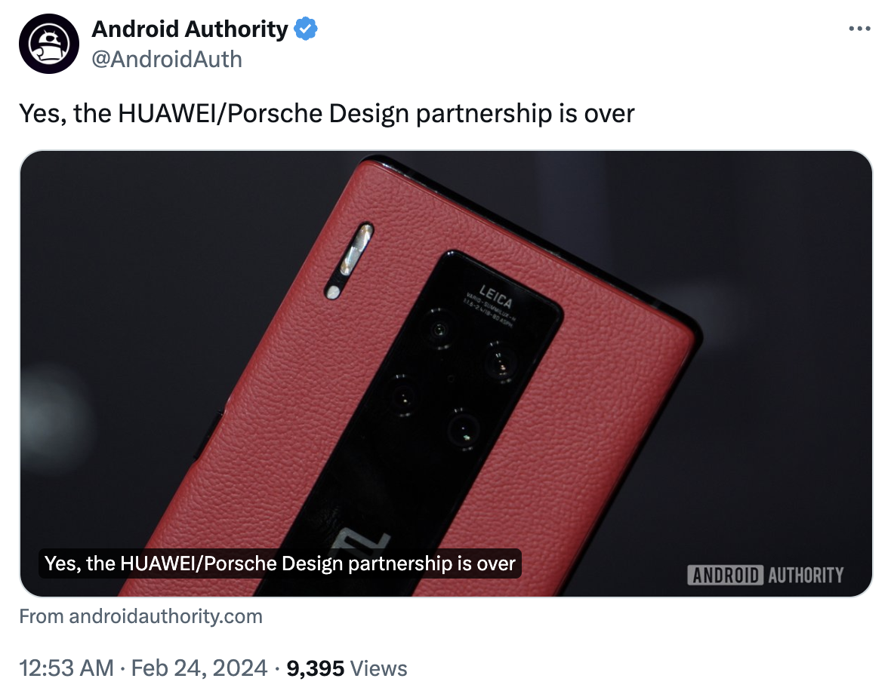Click the black glass camera strip
The image size is (891, 700).
[421, 420]
